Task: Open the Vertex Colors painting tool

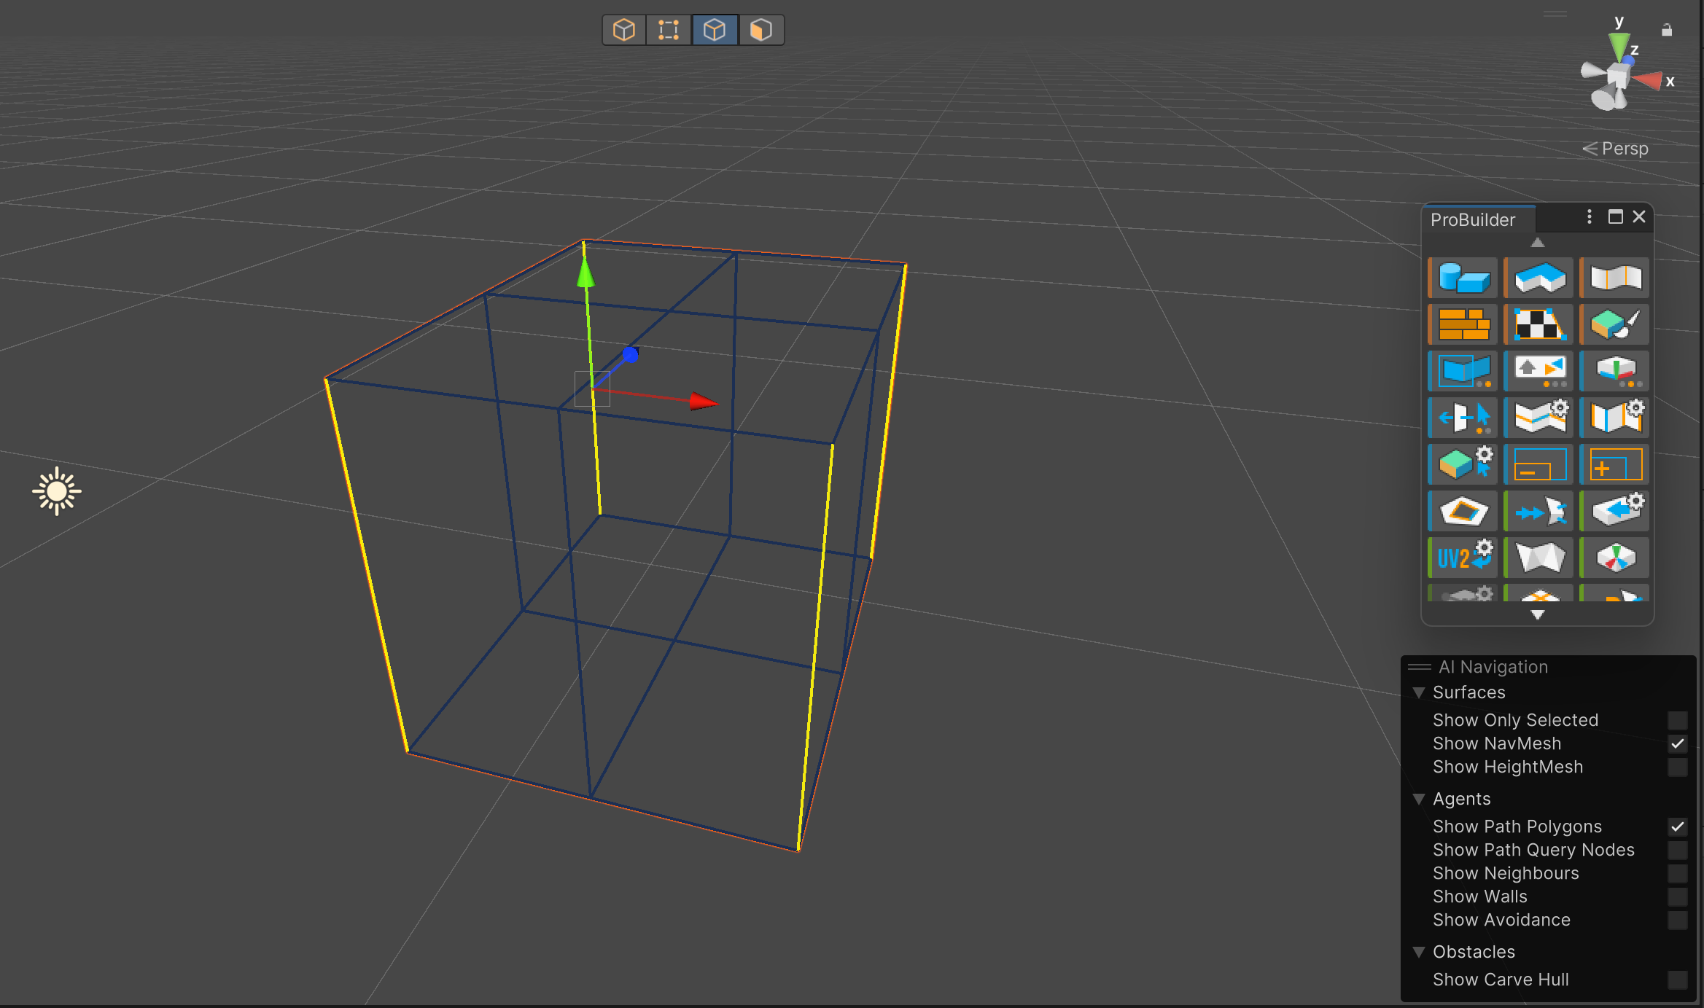Action: pyautogui.click(x=1614, y=324)
